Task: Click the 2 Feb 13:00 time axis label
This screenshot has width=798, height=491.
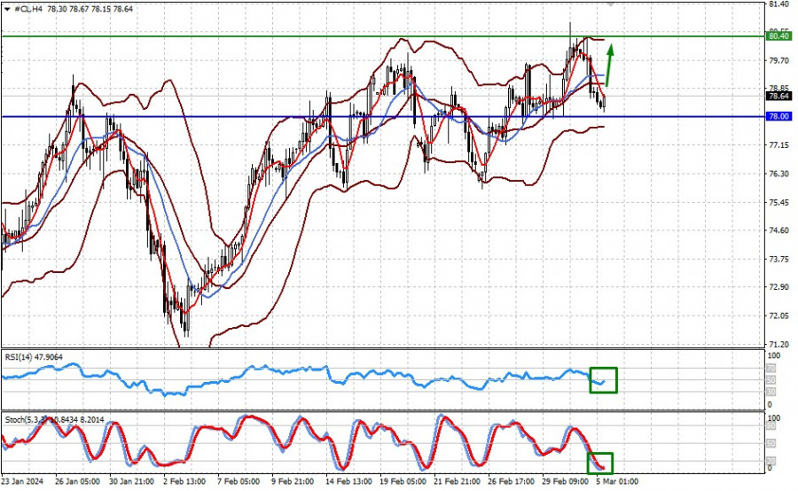Action: click(184, 481)
